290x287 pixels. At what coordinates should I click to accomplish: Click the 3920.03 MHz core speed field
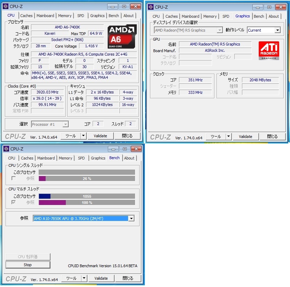pos(47,92)
